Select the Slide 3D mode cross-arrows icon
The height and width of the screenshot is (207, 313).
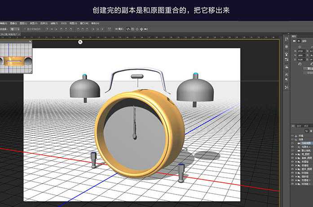(141, 29)
